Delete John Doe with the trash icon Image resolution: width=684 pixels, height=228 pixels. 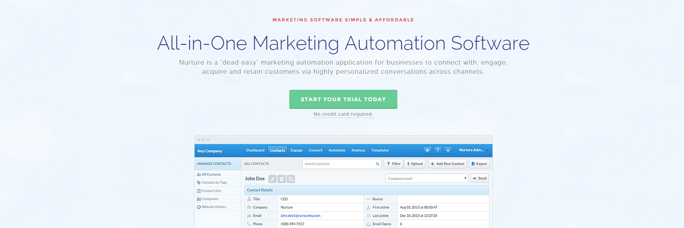282,179
